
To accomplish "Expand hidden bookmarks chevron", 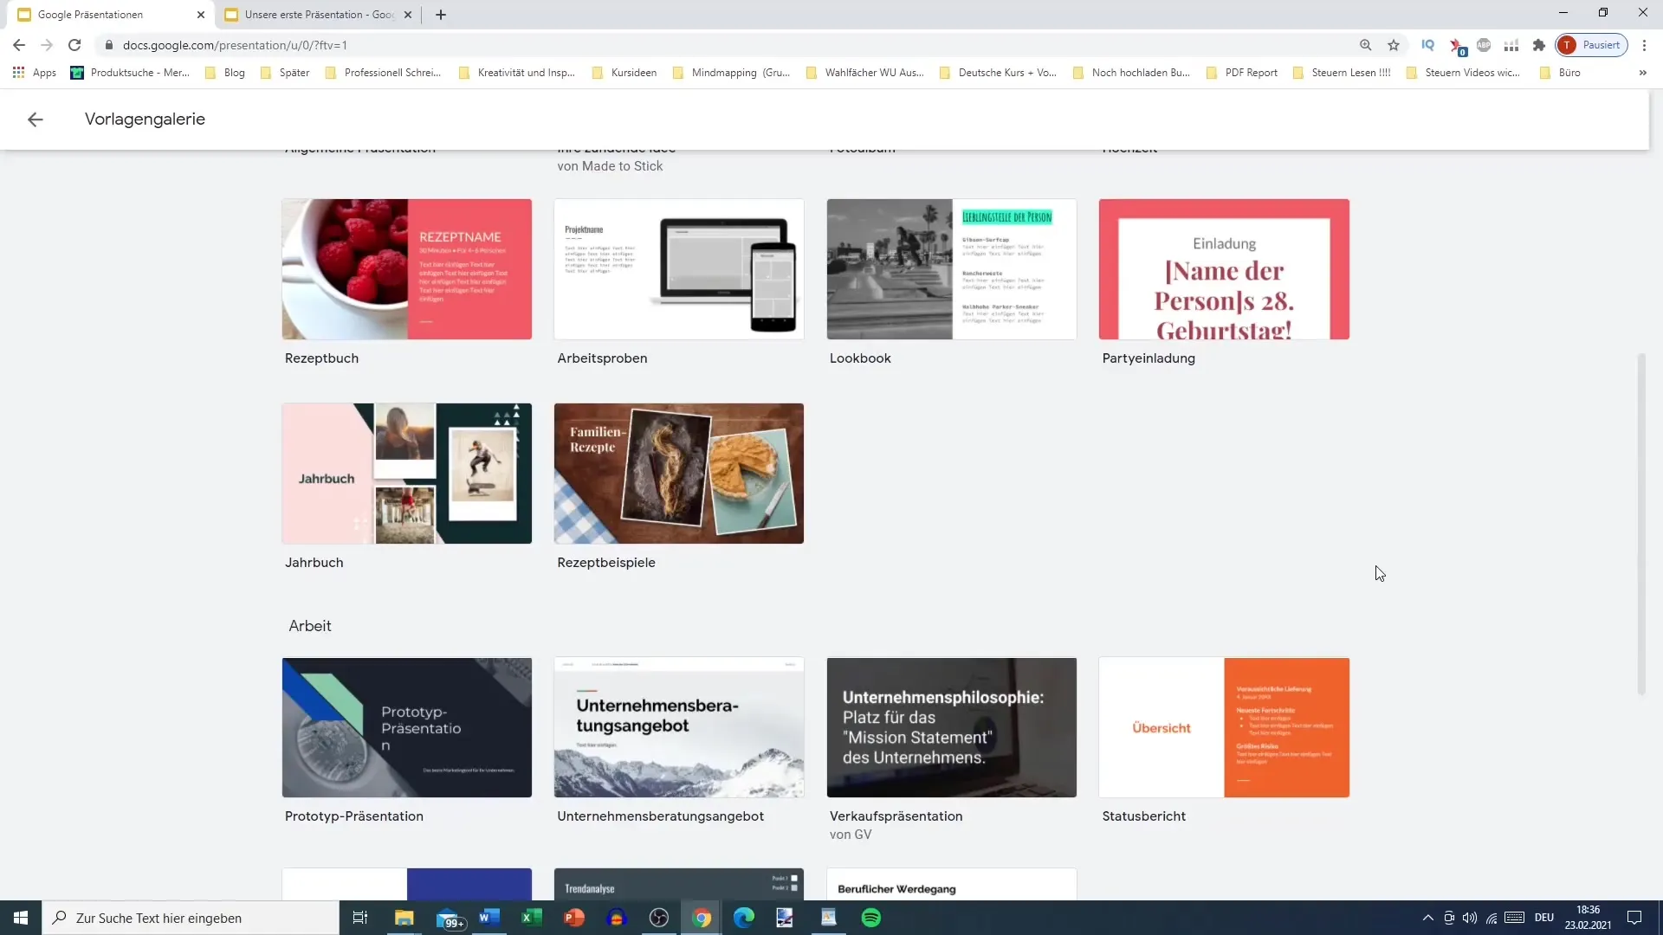I will coord(1642,73).
